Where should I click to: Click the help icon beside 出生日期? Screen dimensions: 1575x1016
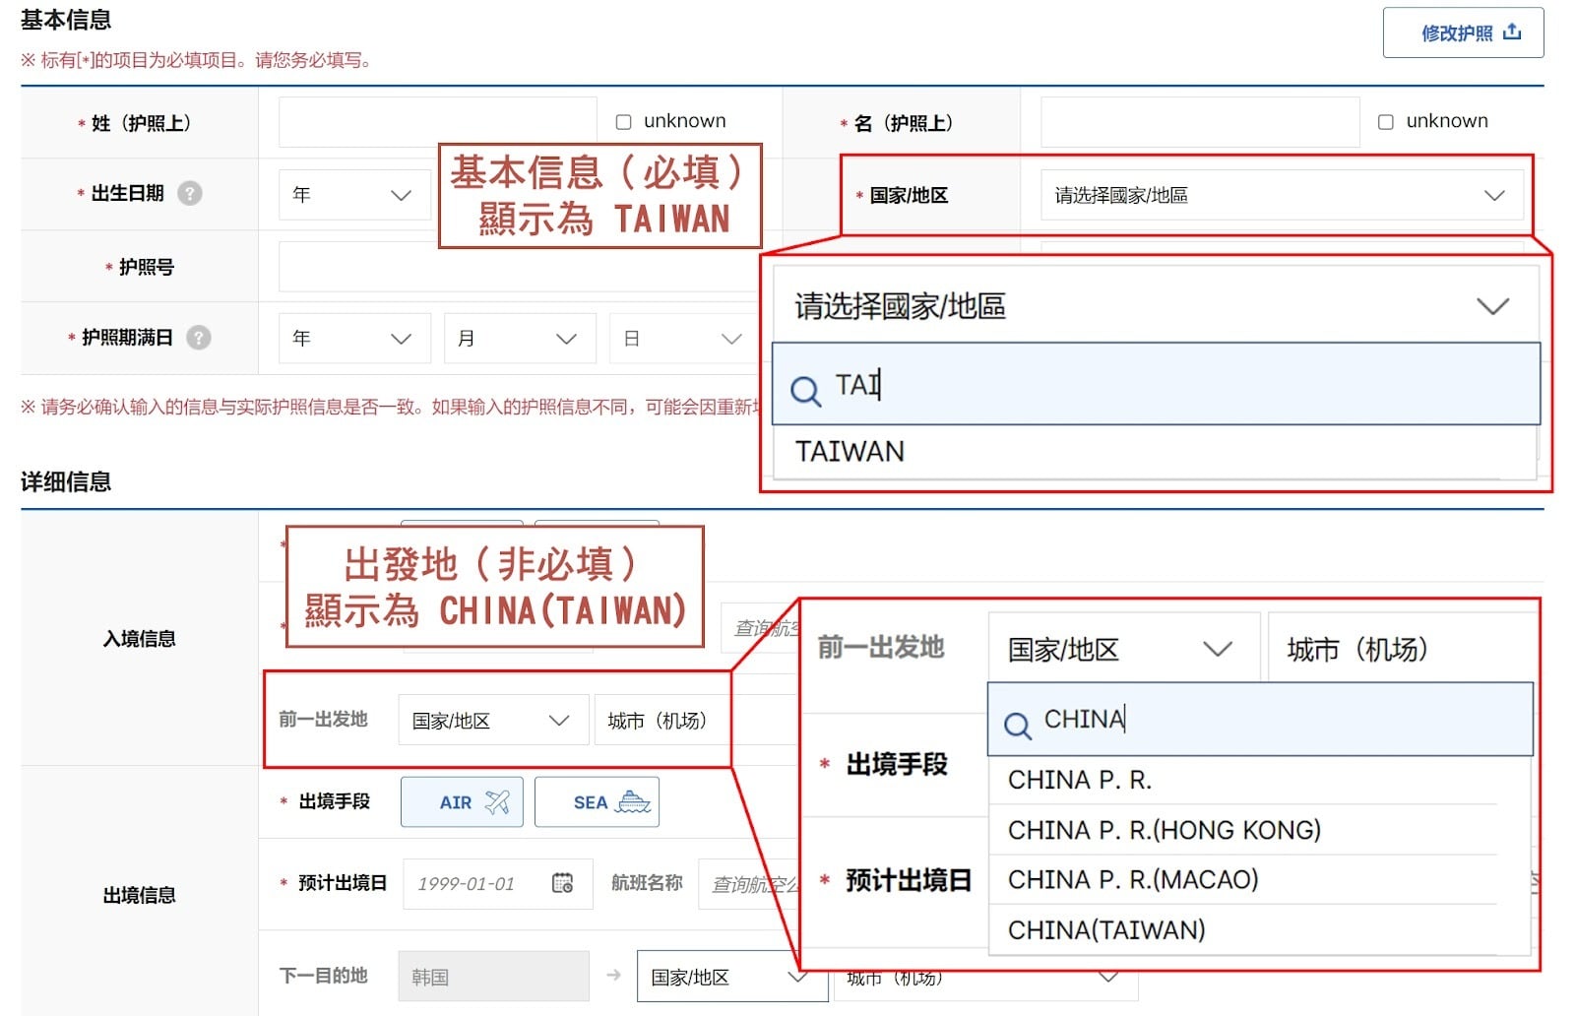(190, 193)
